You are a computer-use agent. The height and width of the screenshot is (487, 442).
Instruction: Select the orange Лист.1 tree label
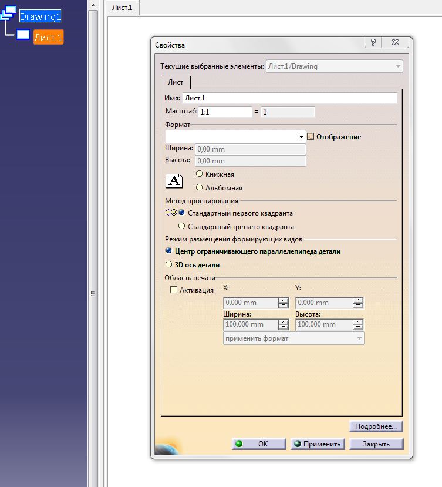48,37
